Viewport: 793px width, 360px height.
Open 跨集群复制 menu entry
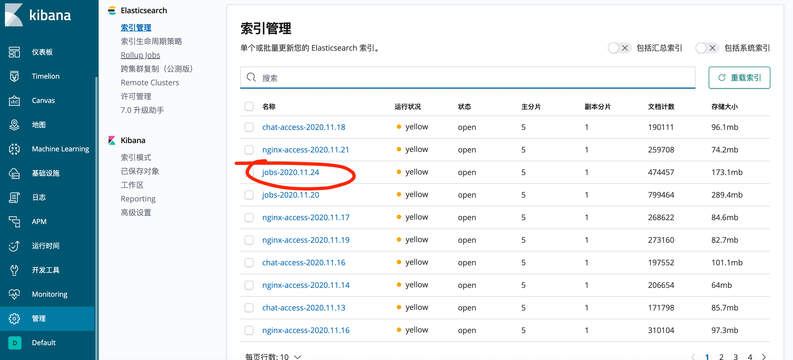click(x=157, y=69)
